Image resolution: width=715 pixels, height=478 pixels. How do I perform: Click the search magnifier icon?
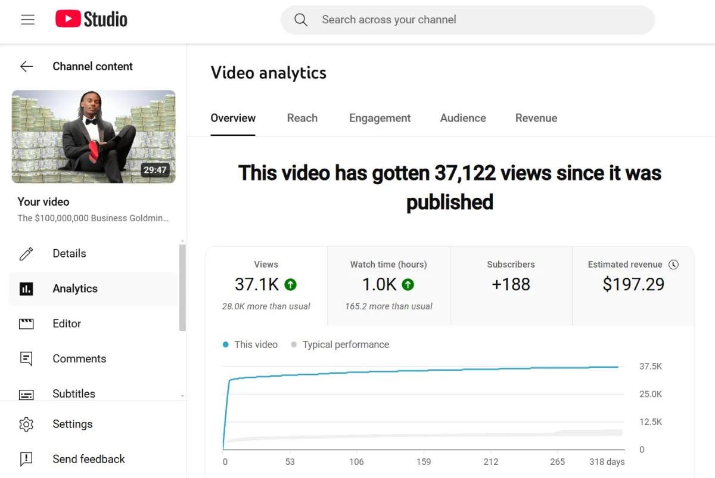pyautogui.click(x=301, y=20)
